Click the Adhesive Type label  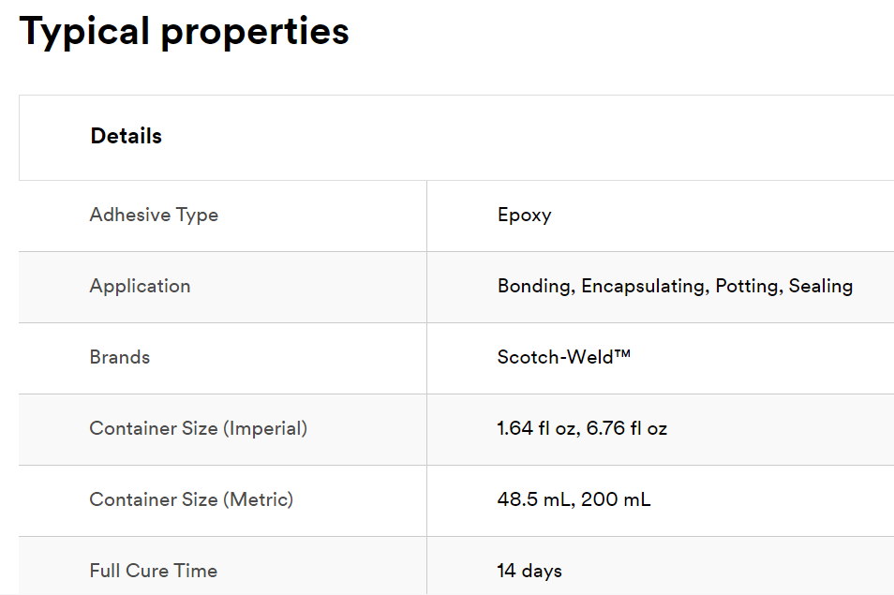click(154, 215)
